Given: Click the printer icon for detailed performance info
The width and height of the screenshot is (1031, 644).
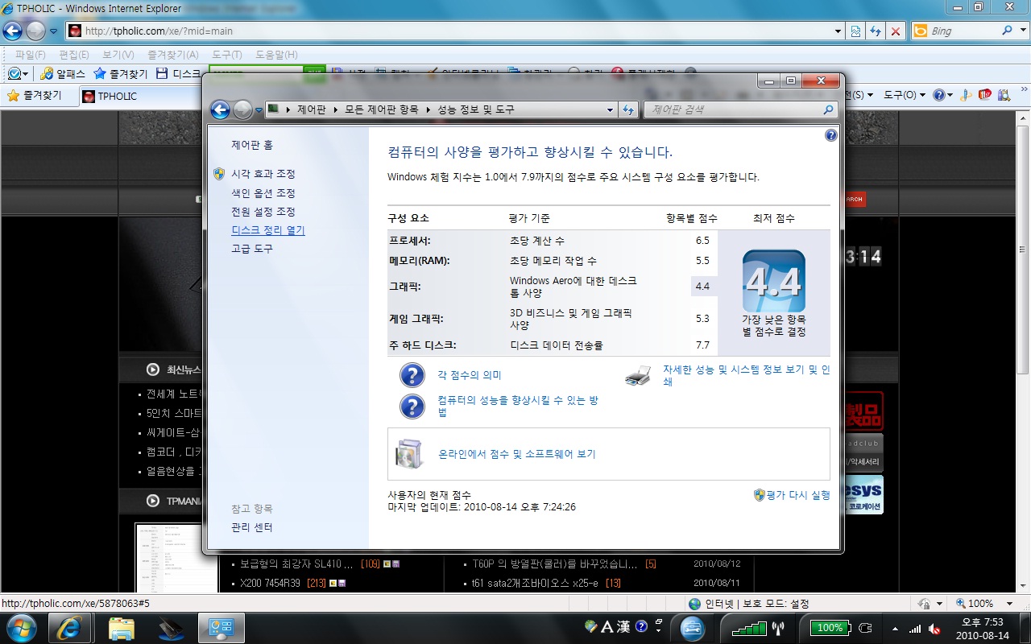Looking at the screenshot, I should click(638, 376).
